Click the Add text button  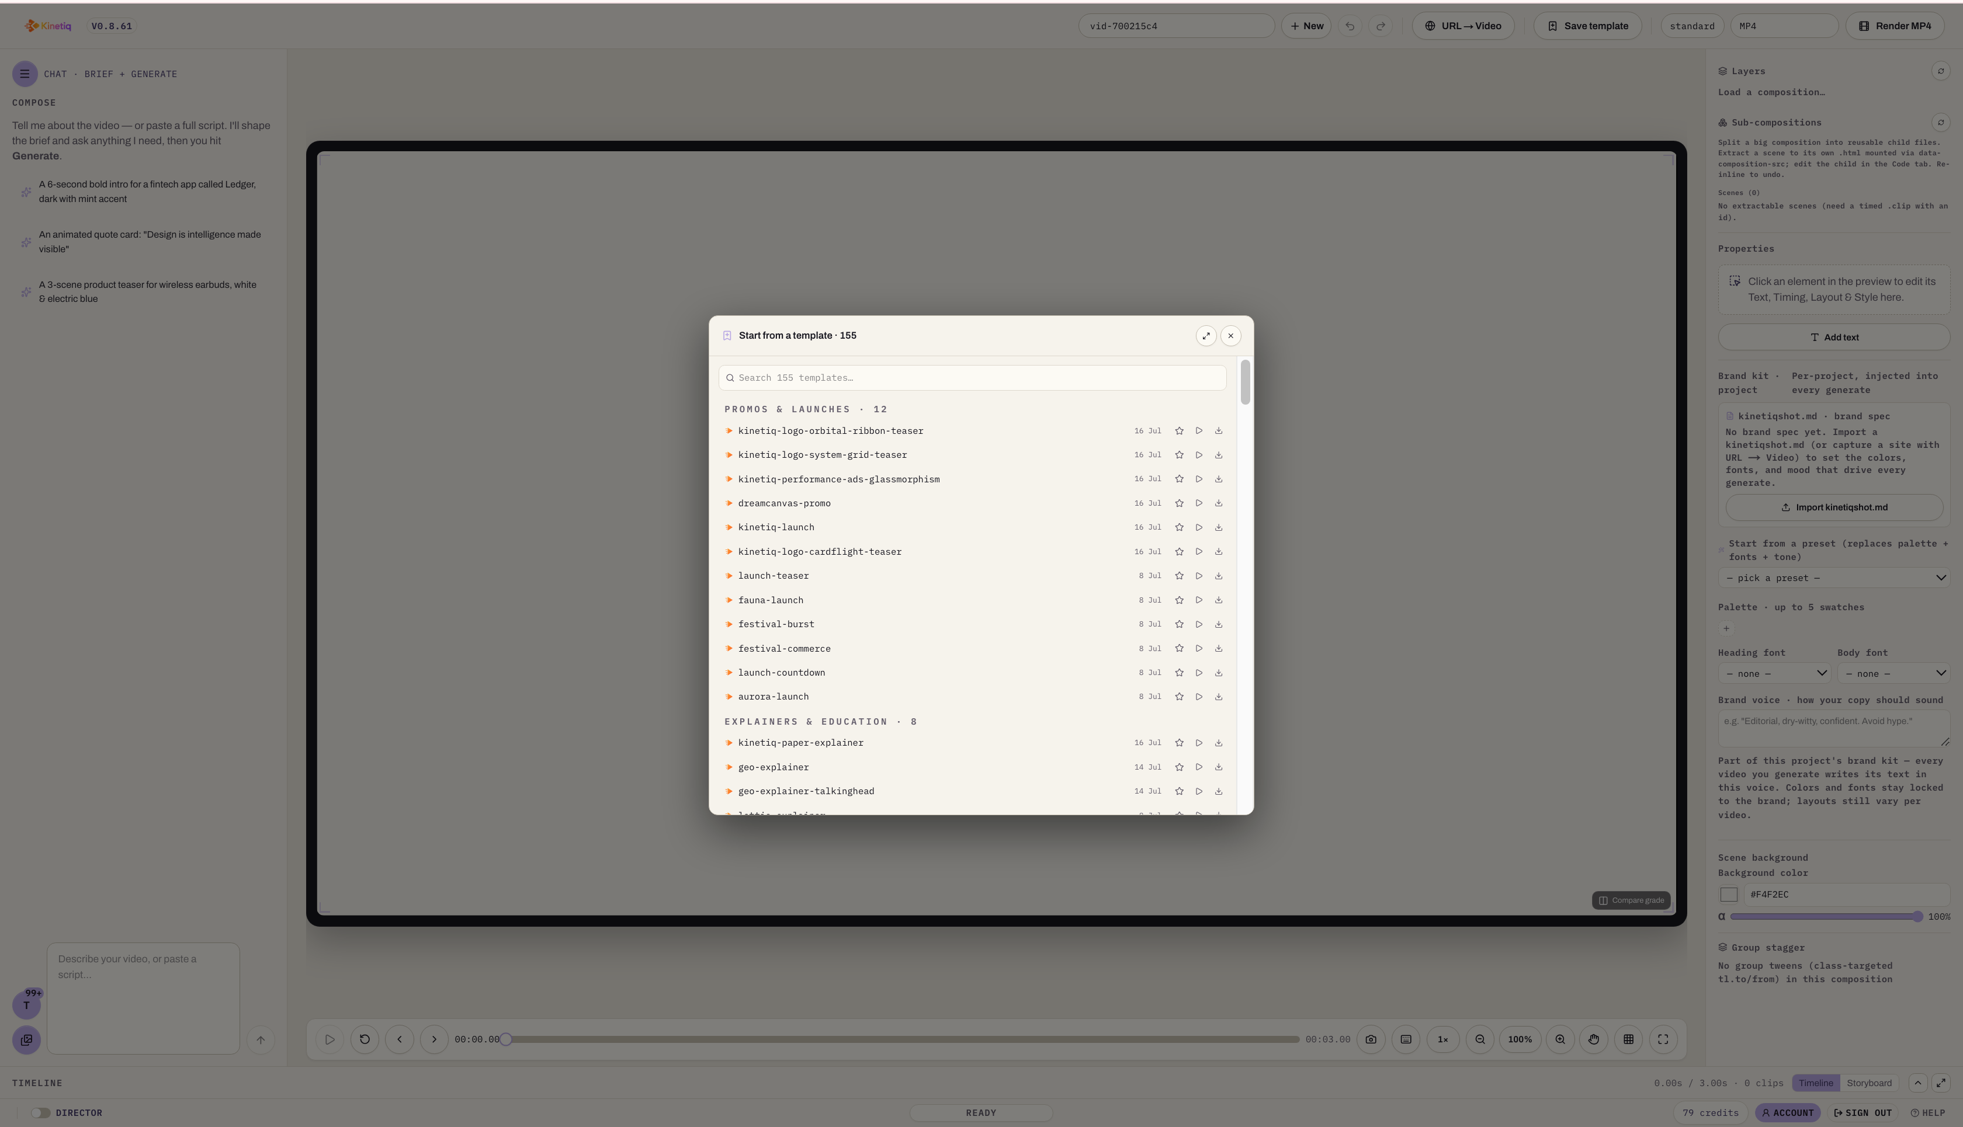[x=1834, y=338]
